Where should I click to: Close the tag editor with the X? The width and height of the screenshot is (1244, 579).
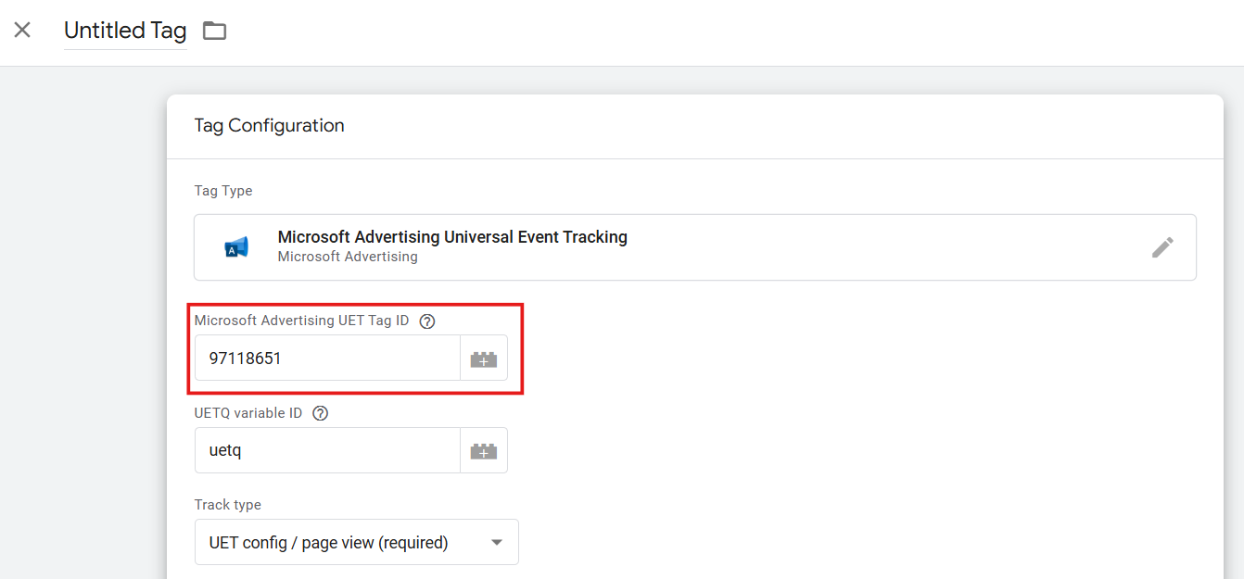(x=22, y=30)
